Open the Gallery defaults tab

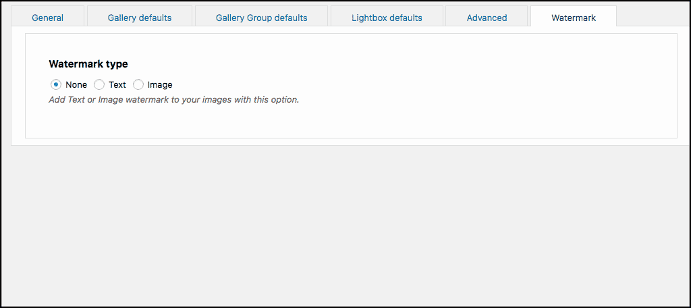click(140, 18)
